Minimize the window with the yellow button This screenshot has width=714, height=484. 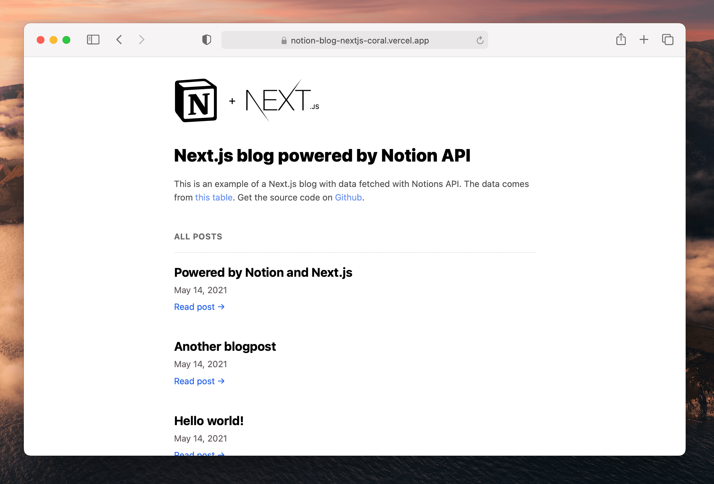pos(53,40)
